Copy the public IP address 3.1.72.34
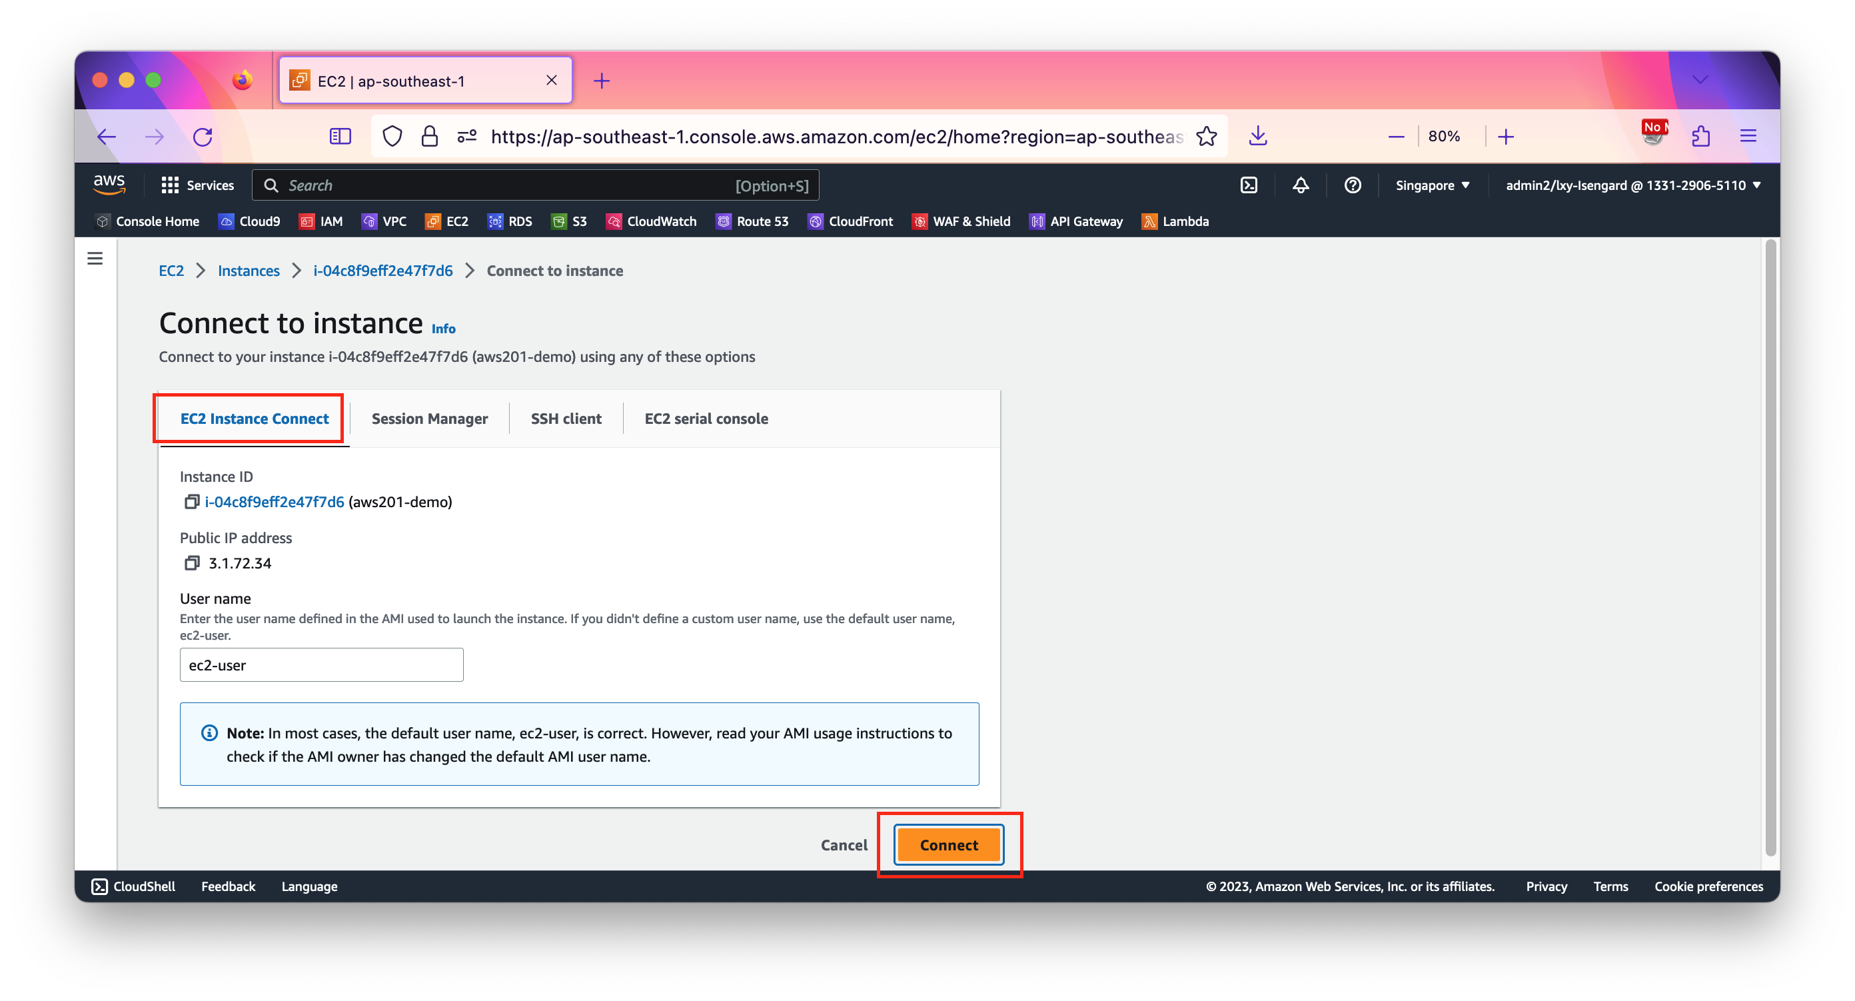Viewport: 1855px width, 1001px height. click(191, 563)
